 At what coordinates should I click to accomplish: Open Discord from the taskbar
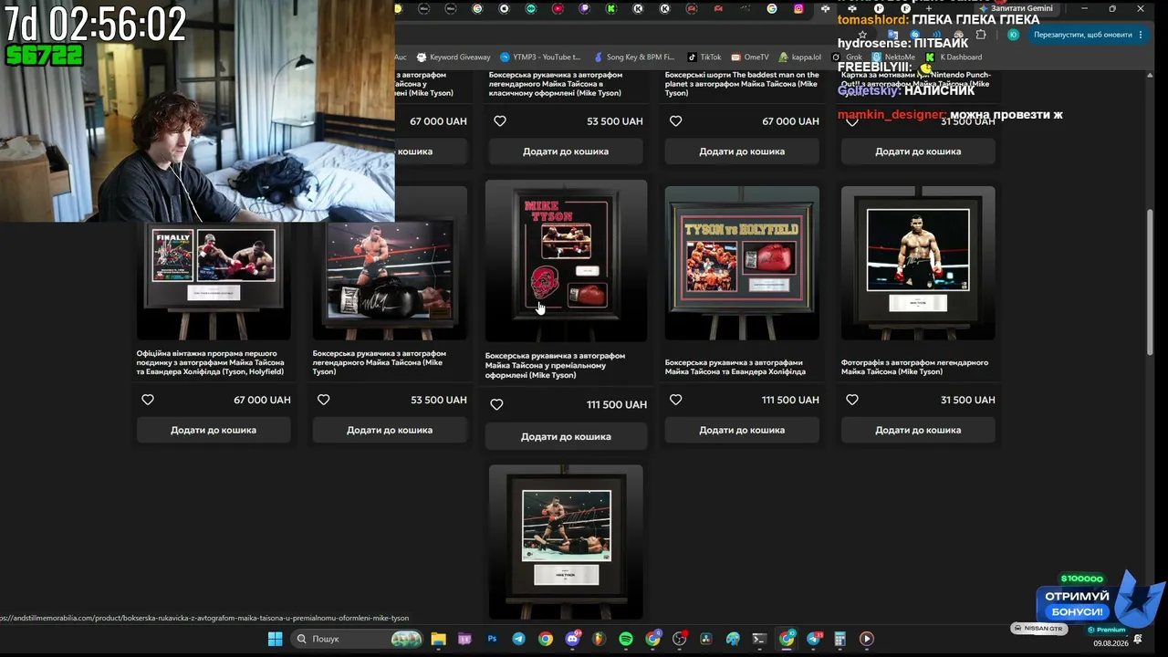click(x=573, y=639)
